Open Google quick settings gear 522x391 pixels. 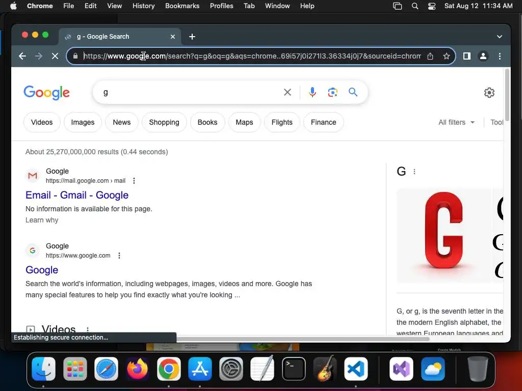coord(489,93)
